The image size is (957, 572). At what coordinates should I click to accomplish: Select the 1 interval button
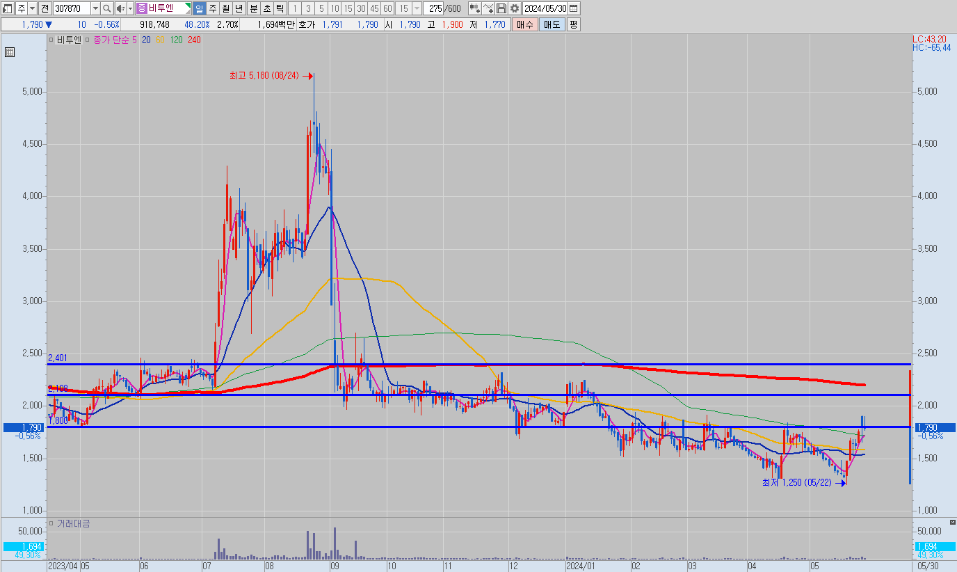[x=294, y=8]
